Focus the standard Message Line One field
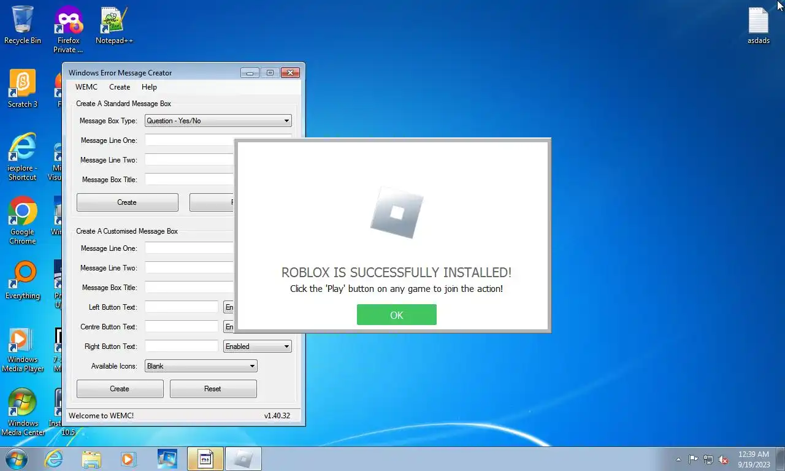Viewport: 785px width, 471px height. point(190,140)
